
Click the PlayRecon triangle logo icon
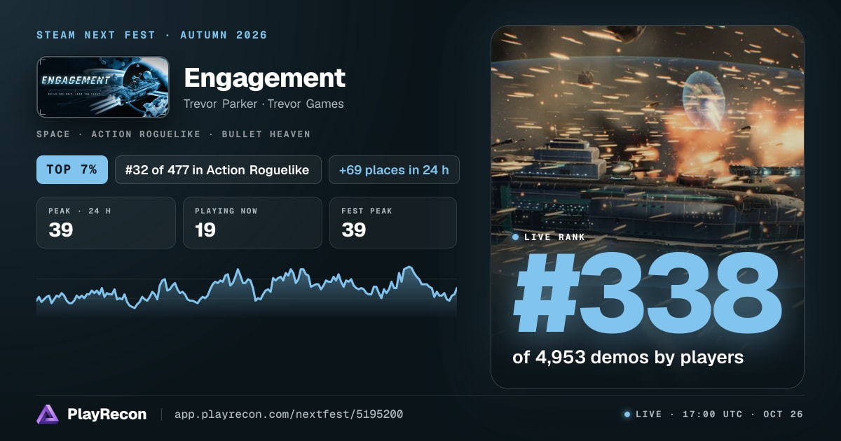(x=48, y=414)
